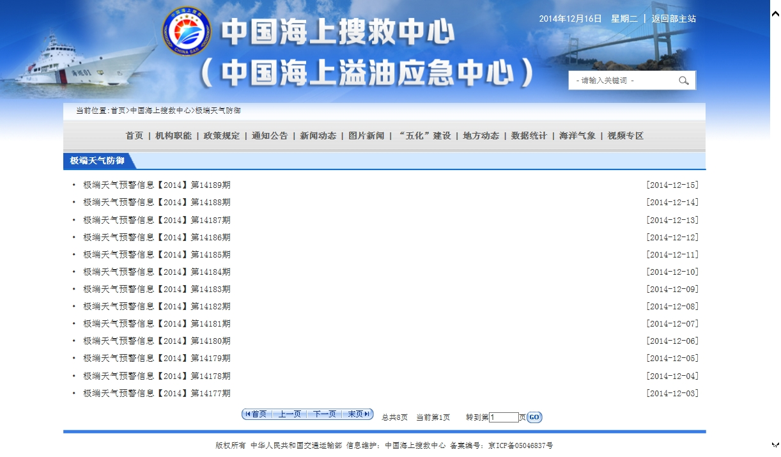Open 机构职能 in navigation menu

pos(173,136)
